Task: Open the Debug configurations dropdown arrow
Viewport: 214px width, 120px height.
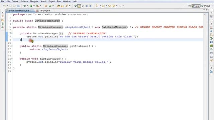Action: pos(27,6)
